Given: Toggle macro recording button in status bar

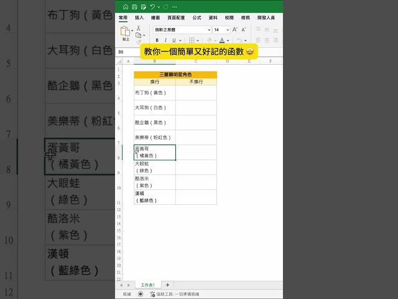Looking at the screenshot, I should (141, 294).
